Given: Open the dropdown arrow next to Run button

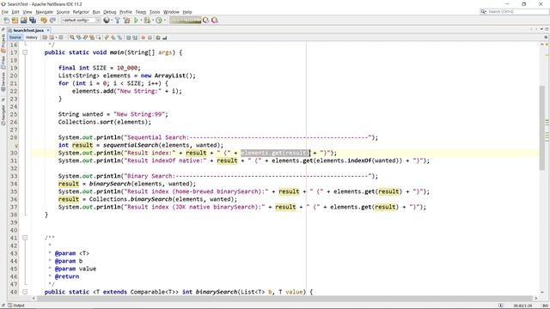Looking at the screenshot, I should pos(141,21).
